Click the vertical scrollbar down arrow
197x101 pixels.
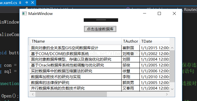172,89
